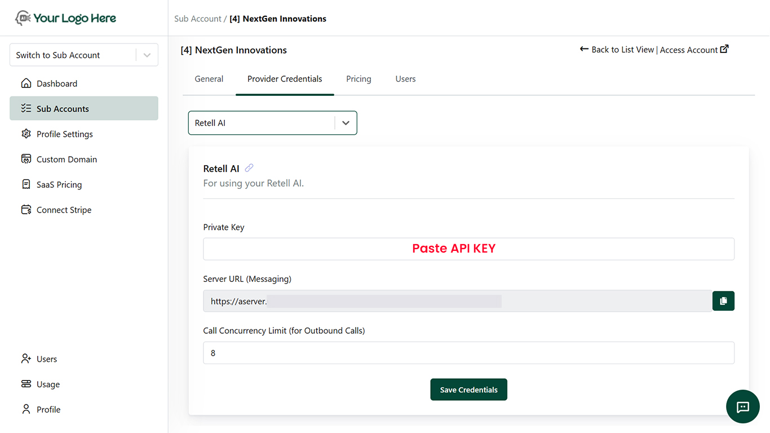
Task: Select Sub Accounts in the sidebar
Action: tap(84, 108)
